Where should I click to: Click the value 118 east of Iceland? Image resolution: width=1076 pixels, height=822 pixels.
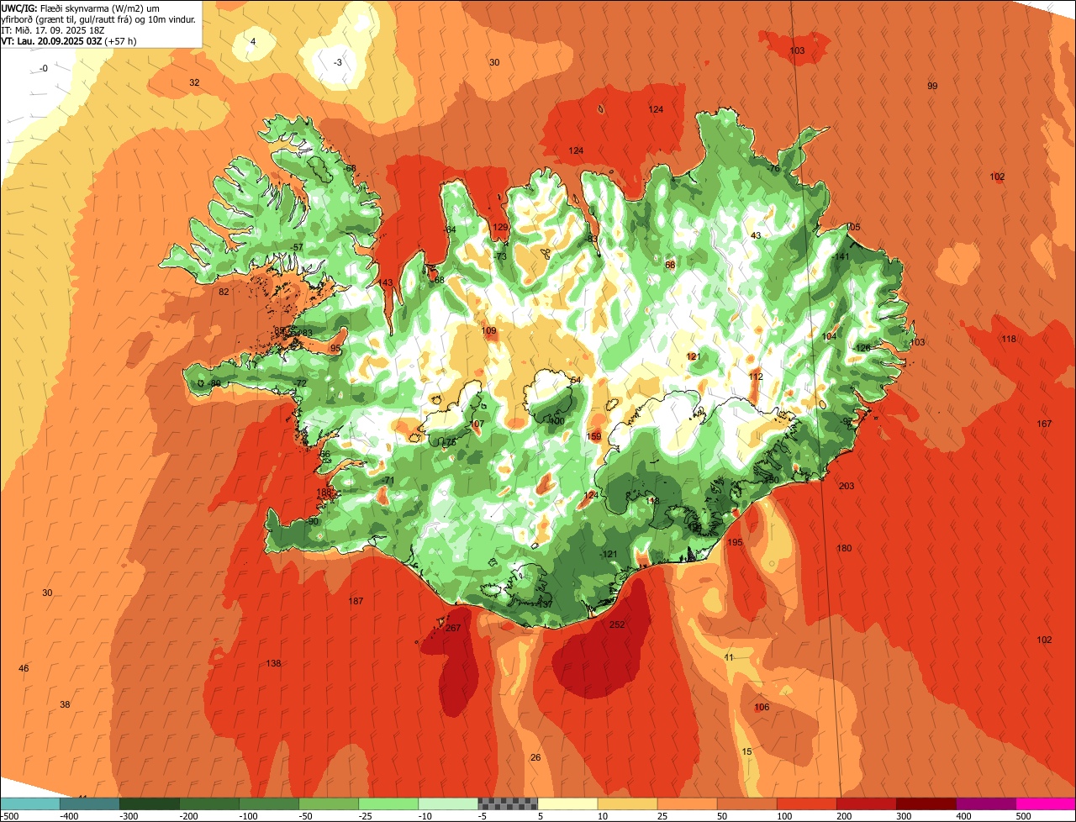(x=1009, y=340)
